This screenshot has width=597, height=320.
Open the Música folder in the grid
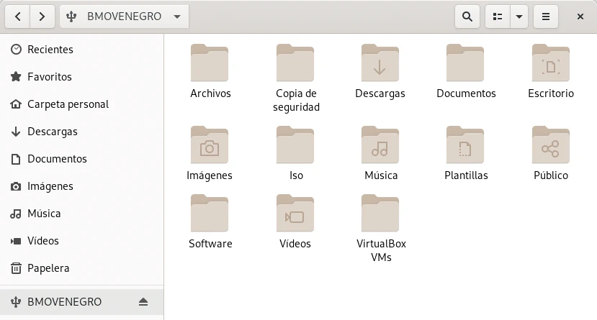click(x=380, y=145)
